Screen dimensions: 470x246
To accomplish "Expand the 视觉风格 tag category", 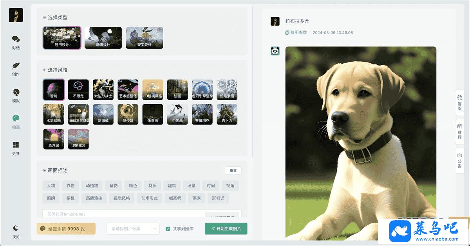I will click(122, 198).
